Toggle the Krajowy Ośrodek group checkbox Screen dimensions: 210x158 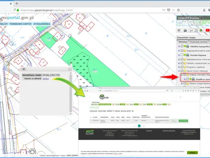point(185,75)
